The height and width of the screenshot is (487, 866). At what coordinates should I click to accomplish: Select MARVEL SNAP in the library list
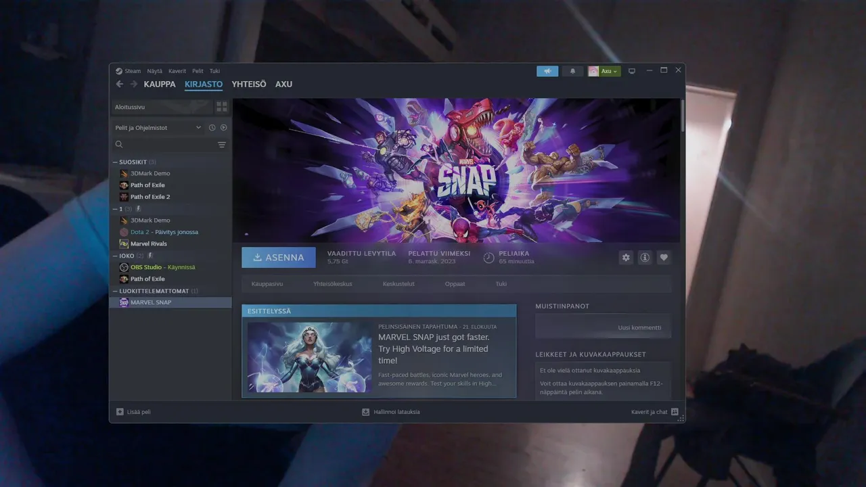tap(170, 302)
